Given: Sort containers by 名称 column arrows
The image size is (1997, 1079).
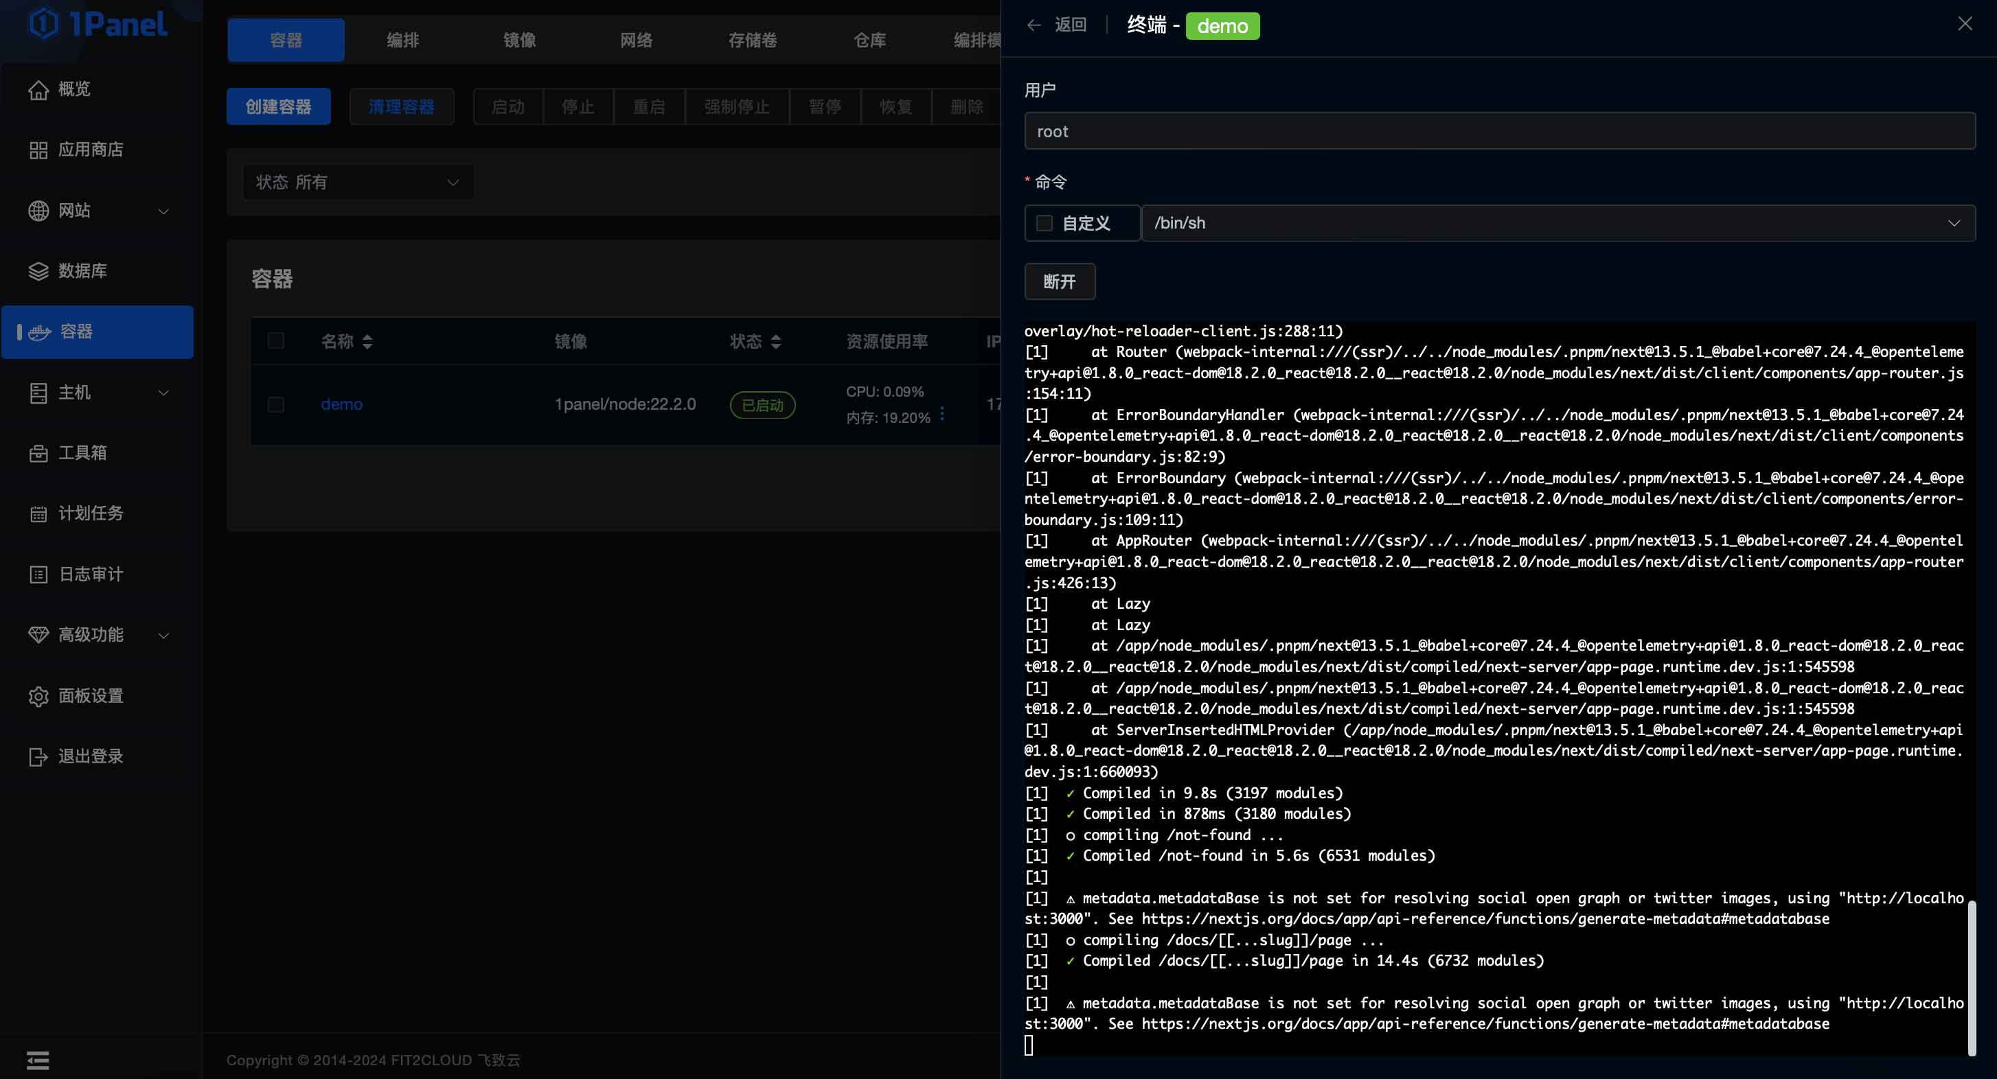Looking at the screenshot, I should pos(367,342).
